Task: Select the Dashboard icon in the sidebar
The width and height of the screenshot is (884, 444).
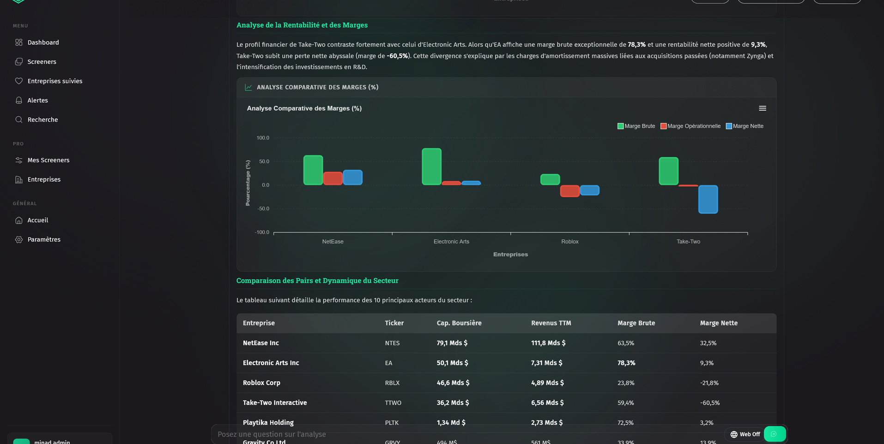Action: tap(19, 42)
